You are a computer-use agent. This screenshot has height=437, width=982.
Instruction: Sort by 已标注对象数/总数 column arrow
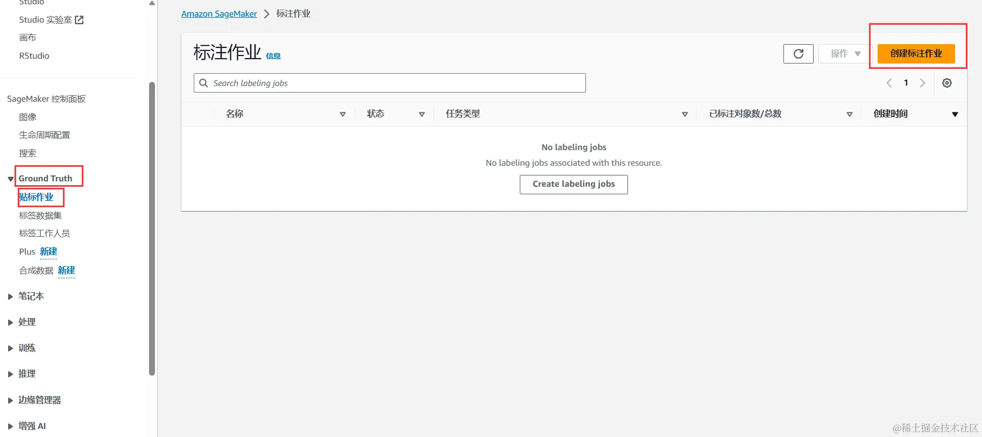pyautogui.click(x=850, y=114)
